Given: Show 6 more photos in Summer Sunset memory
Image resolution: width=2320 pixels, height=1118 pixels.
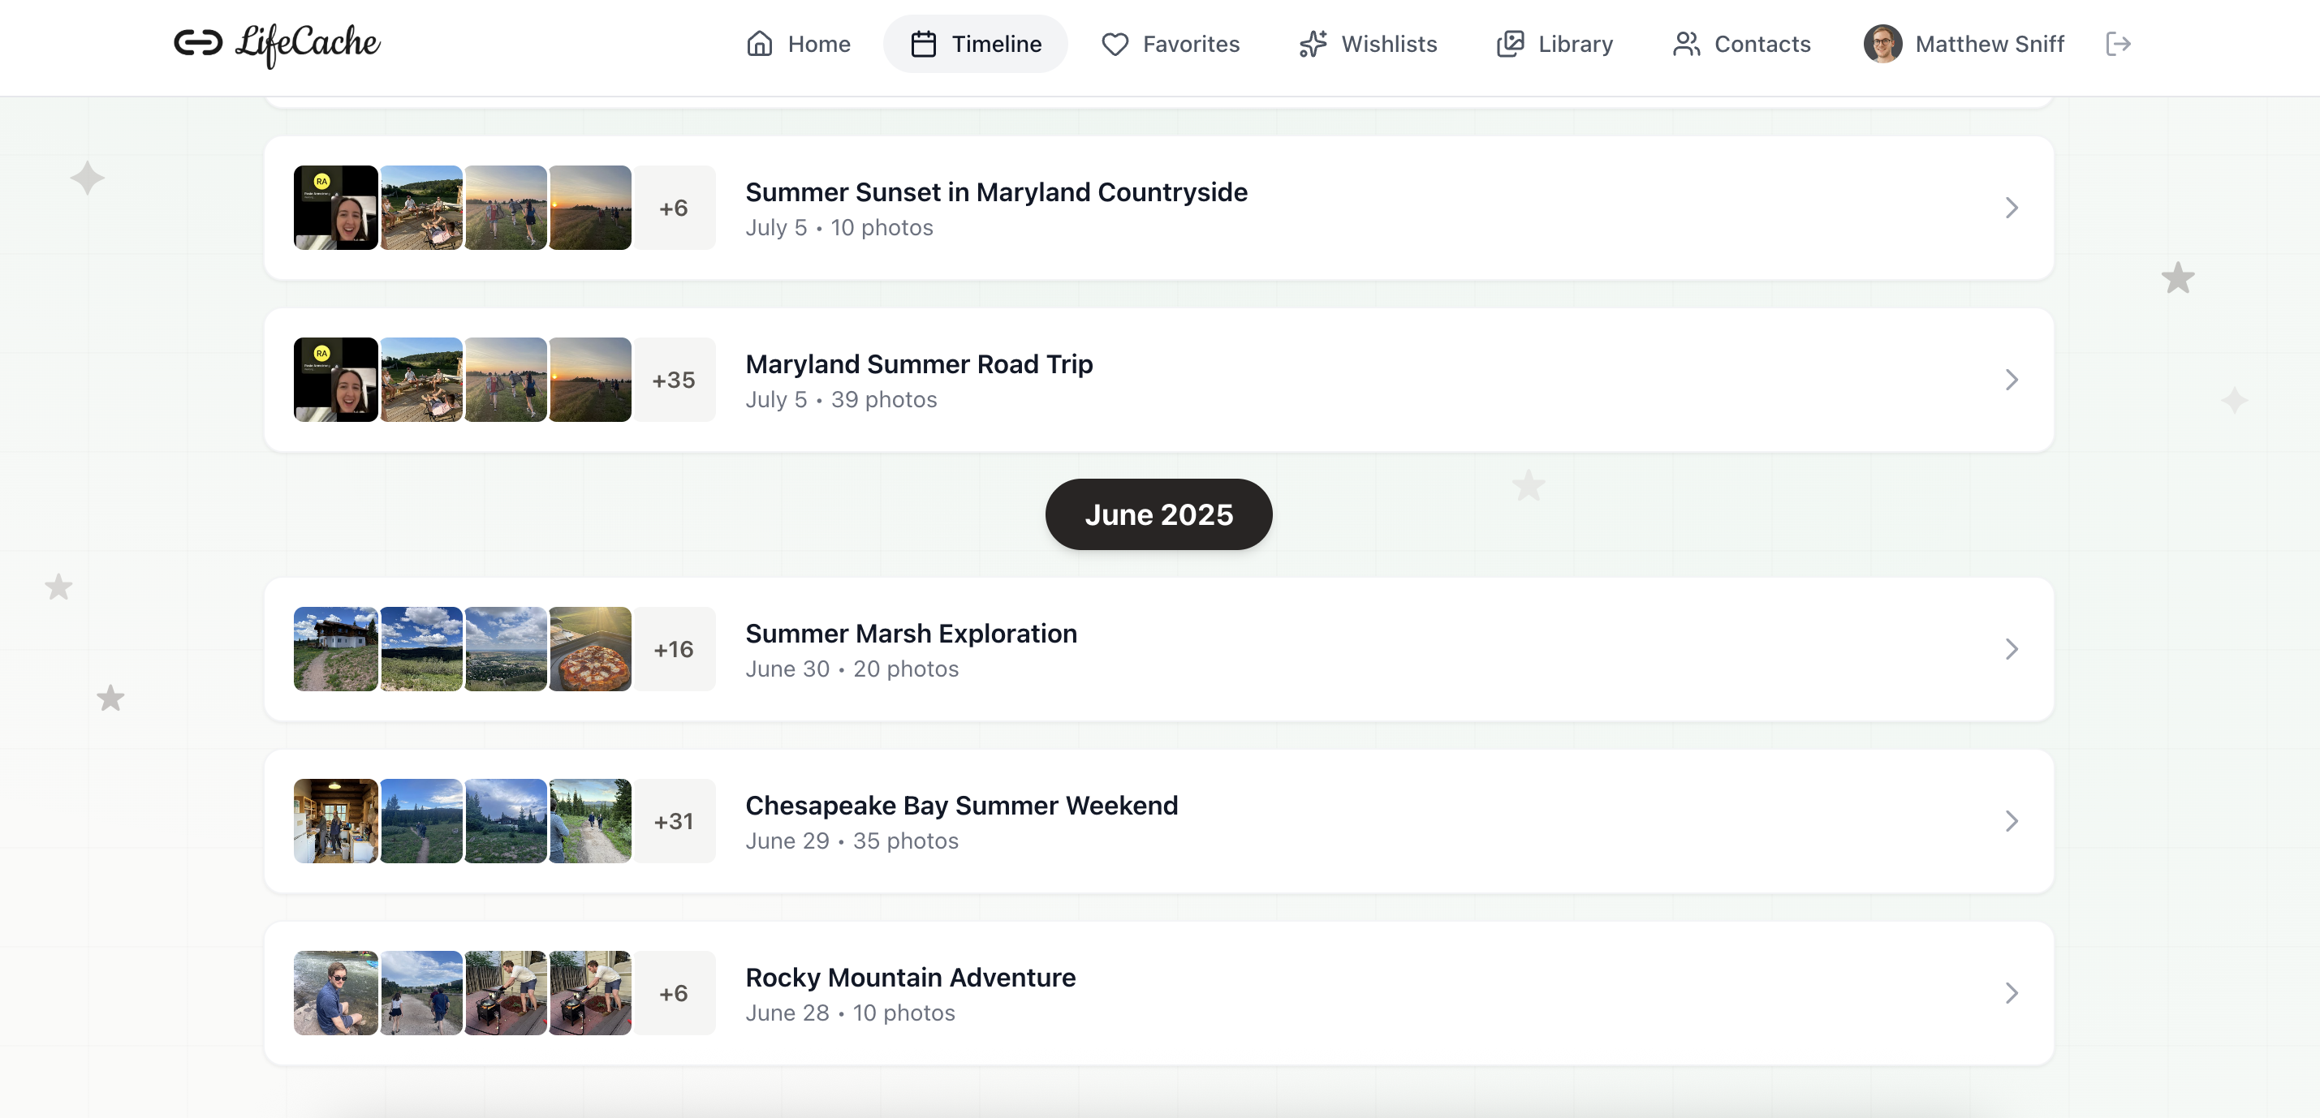Looking at the screenshot, I should 675,208.
